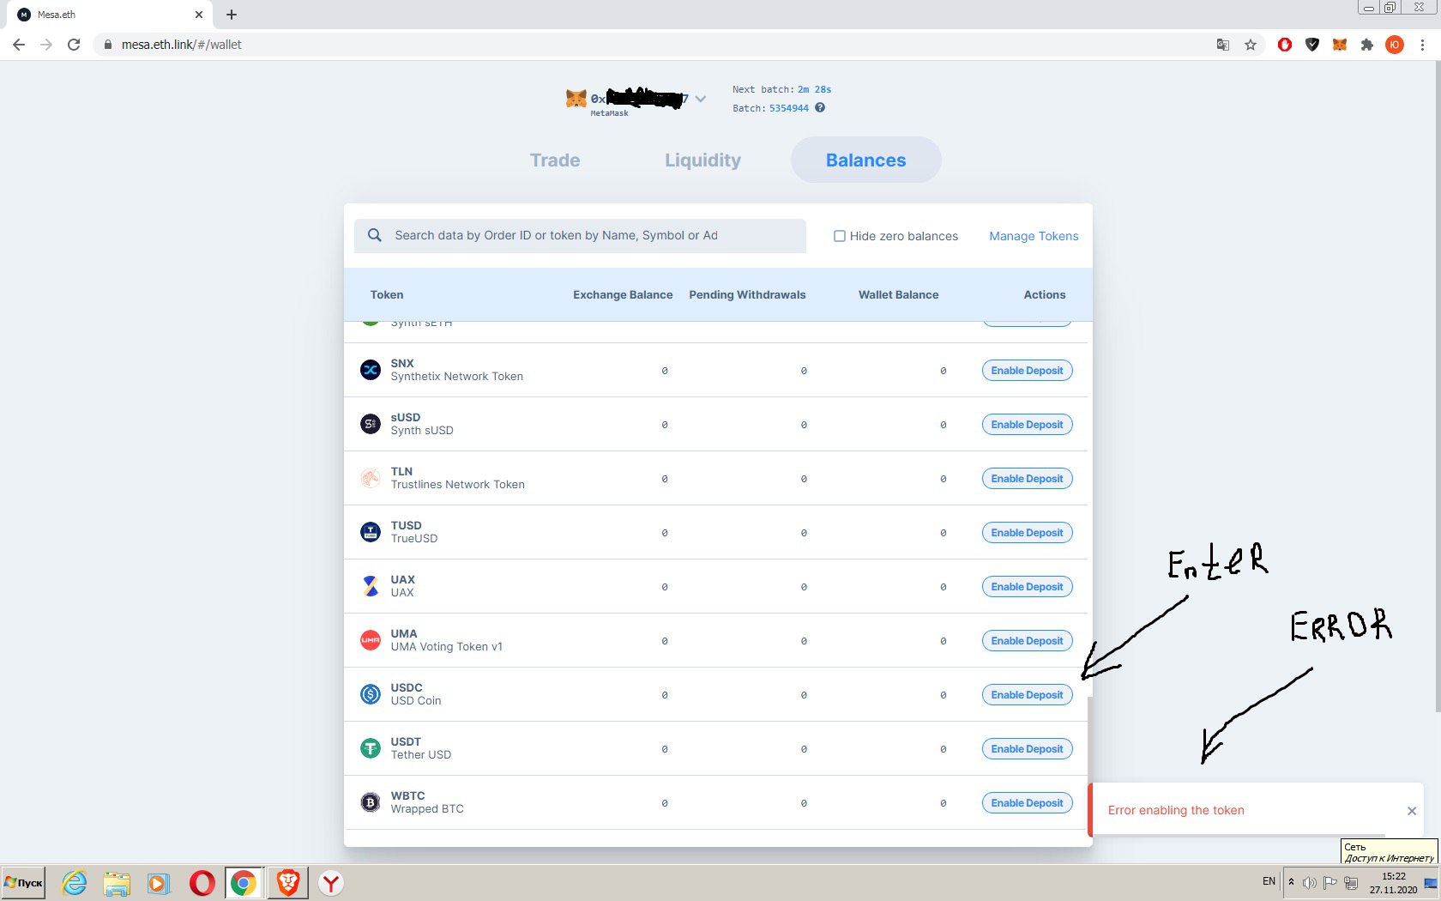Click the WBTC token logo icon
Viewport: 1441px width, 901px height.
[370, 802]
